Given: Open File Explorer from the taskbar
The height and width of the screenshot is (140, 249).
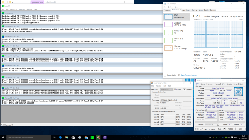Looking at the screenshot, I should (x=67, y=137).
